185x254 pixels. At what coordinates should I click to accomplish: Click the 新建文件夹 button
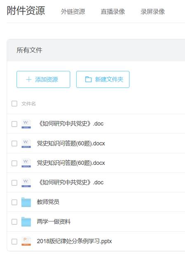pos(103,79)
